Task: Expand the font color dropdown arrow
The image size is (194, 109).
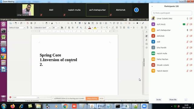Action: pos(92,28)
